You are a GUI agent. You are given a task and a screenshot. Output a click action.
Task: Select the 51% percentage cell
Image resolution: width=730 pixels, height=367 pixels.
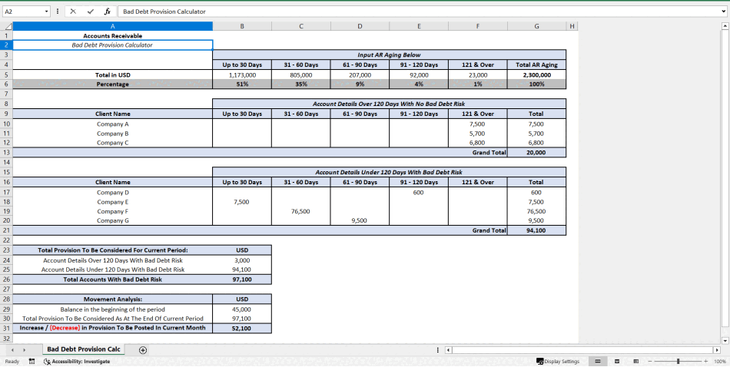point(242,84)
